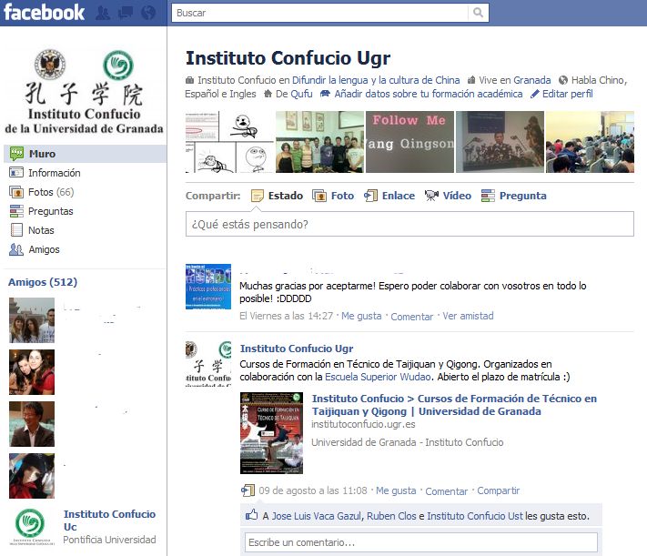Click Me gusta on 09 de agosto post
This screenshot has width=647, height=556.
click(396, 490)
